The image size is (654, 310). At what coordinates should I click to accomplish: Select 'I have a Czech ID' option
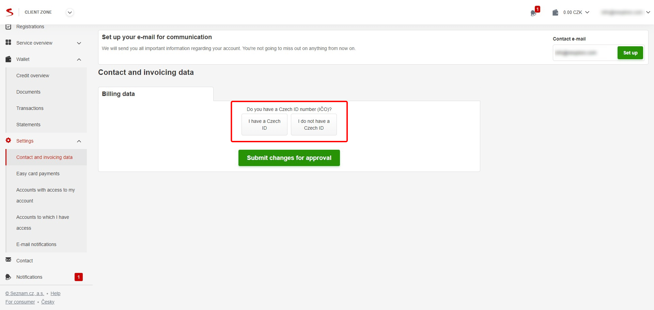[x=264, y=125]
